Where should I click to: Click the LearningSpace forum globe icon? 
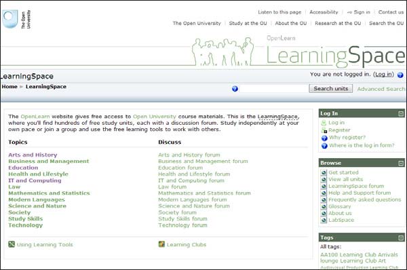[324, 186]
